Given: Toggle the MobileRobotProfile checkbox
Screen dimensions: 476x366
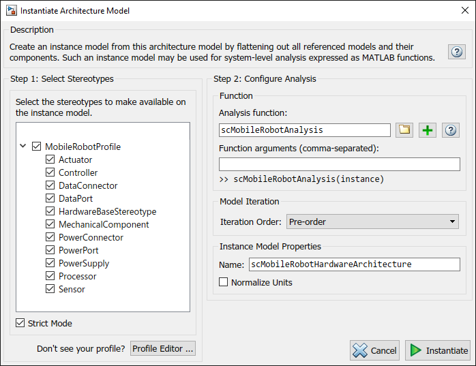Looking at the screenshot, I should point(37,147).
